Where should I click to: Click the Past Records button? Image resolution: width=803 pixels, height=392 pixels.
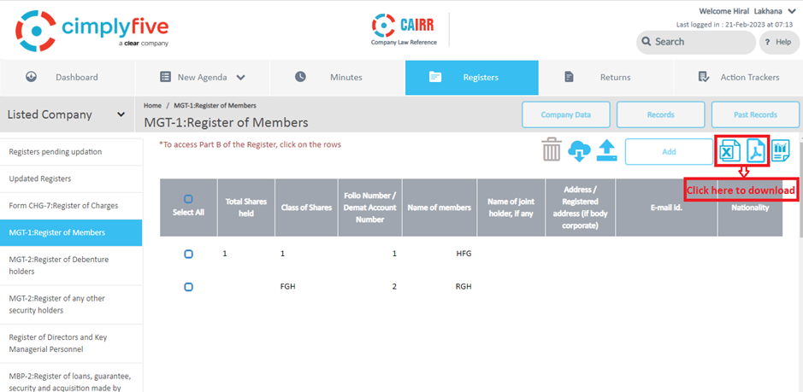tap(755, 114)
